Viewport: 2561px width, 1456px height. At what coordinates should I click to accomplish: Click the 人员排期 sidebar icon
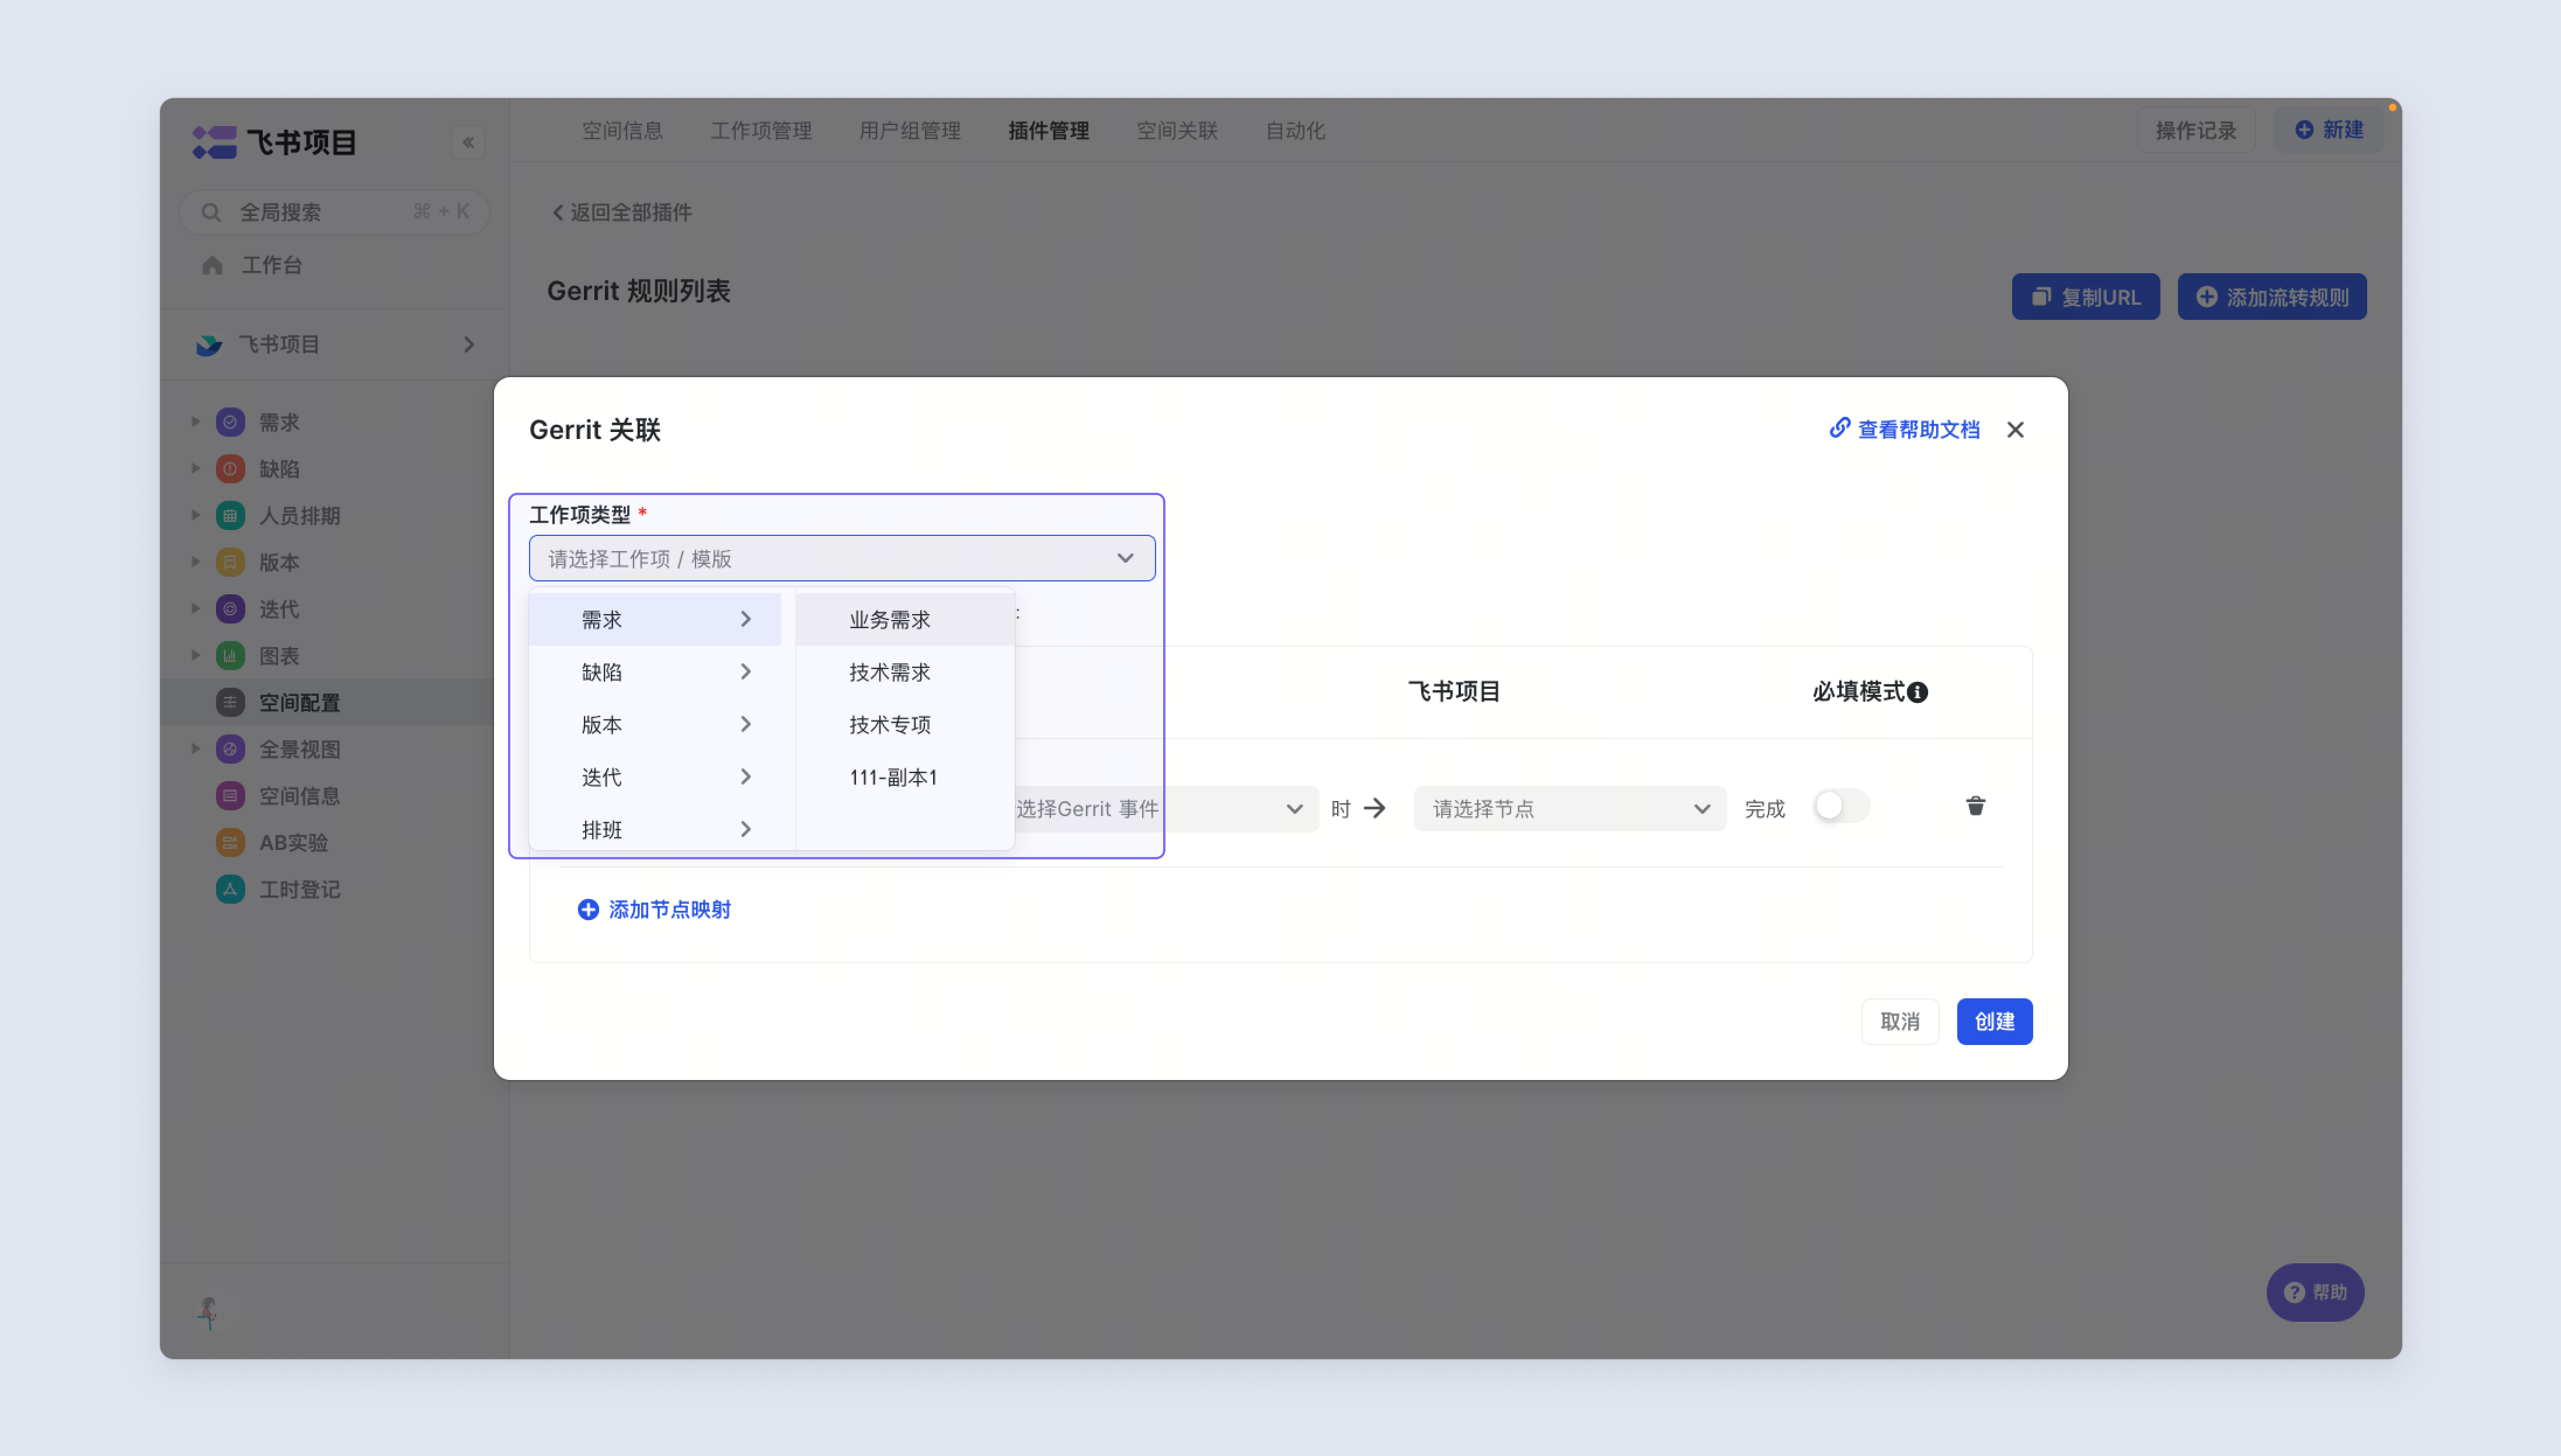coord(230,516)
